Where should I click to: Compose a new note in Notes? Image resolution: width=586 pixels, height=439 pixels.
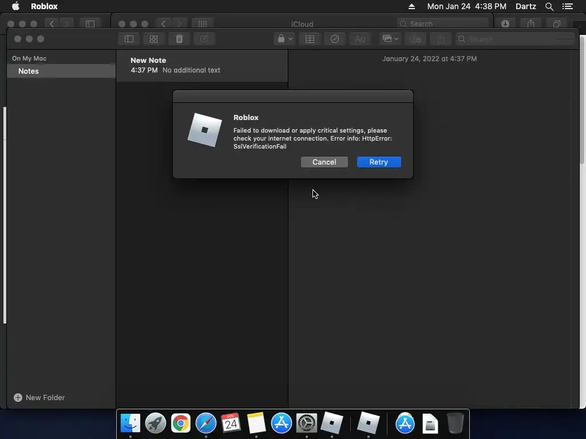pyautogui.click(x=204, y=39)
